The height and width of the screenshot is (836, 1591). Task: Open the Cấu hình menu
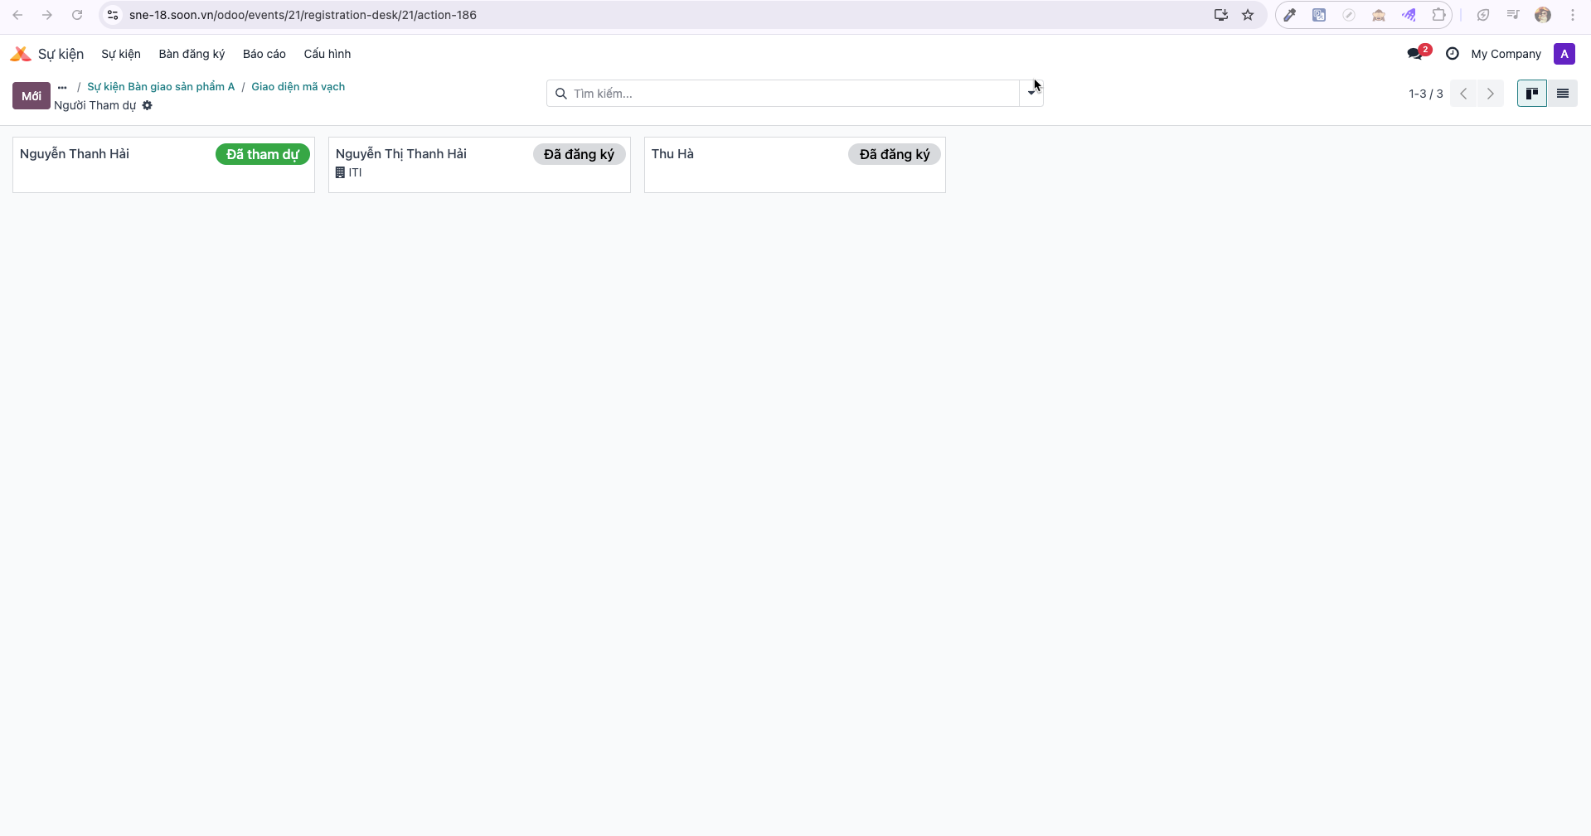pyautogui.click(x=327, y=54)
